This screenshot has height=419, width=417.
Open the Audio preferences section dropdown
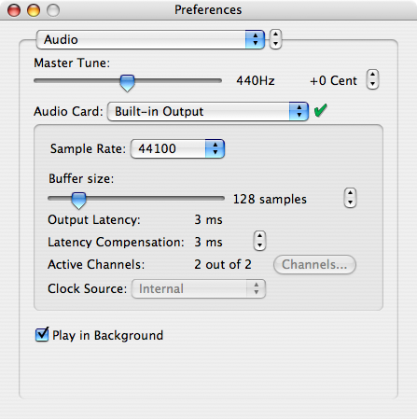click(x=150, y=39)
